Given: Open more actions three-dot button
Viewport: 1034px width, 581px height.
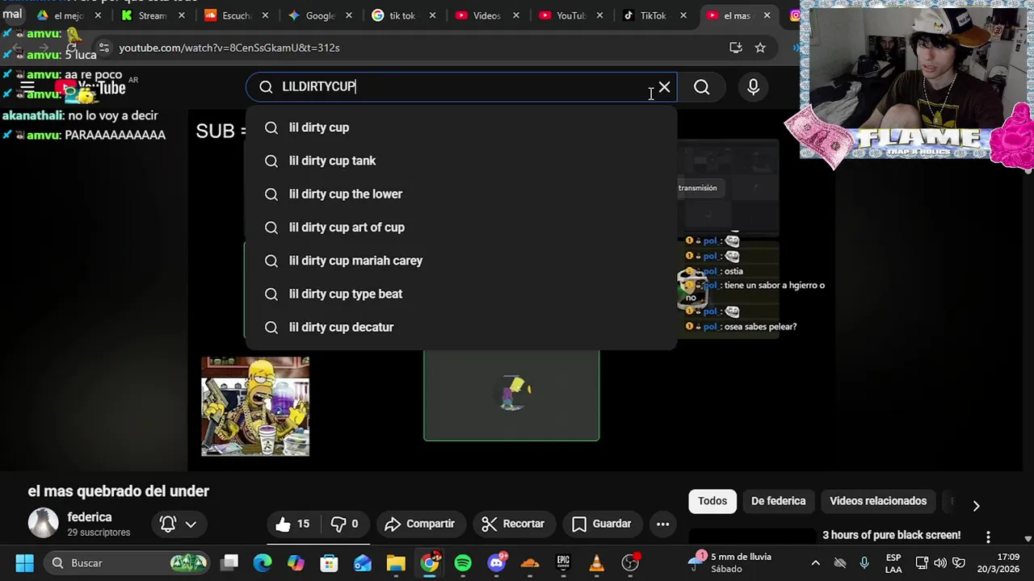Looking at the screenshot, I should click(x=662, y=524).
